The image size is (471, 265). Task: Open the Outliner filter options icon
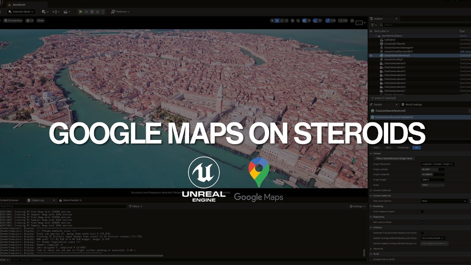[373, 25]
